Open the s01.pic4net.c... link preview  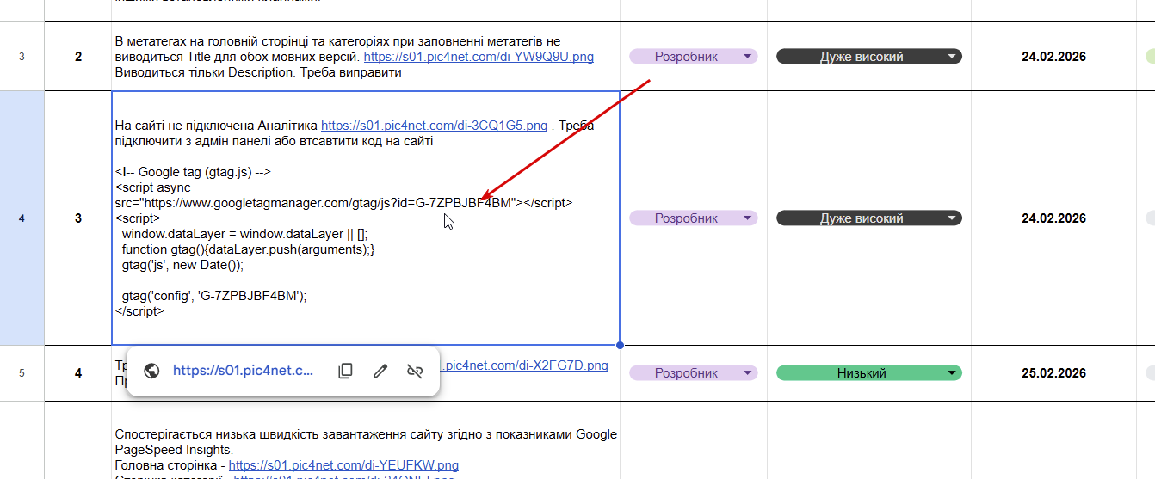(244, 371)
